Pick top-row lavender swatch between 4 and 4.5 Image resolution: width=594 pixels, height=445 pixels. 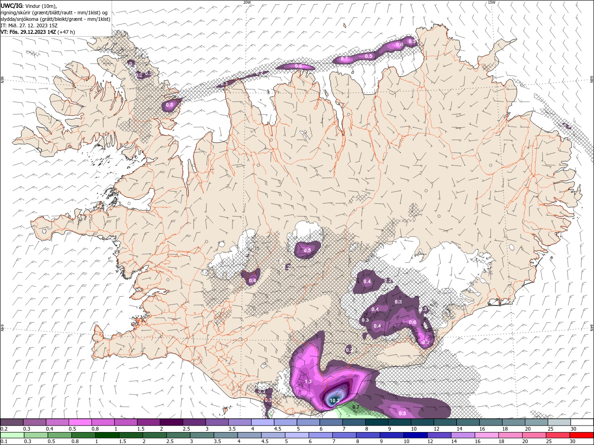(263, 422)
